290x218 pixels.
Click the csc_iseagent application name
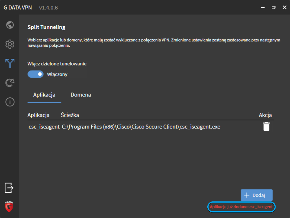click(44, 127)
